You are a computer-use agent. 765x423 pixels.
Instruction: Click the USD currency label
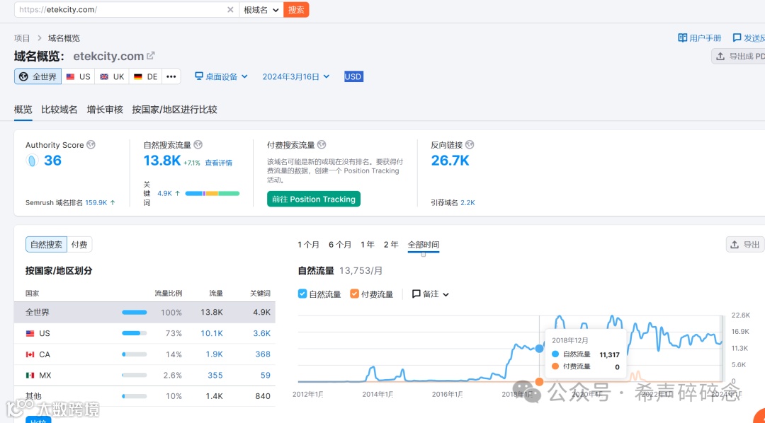point(353,76)
